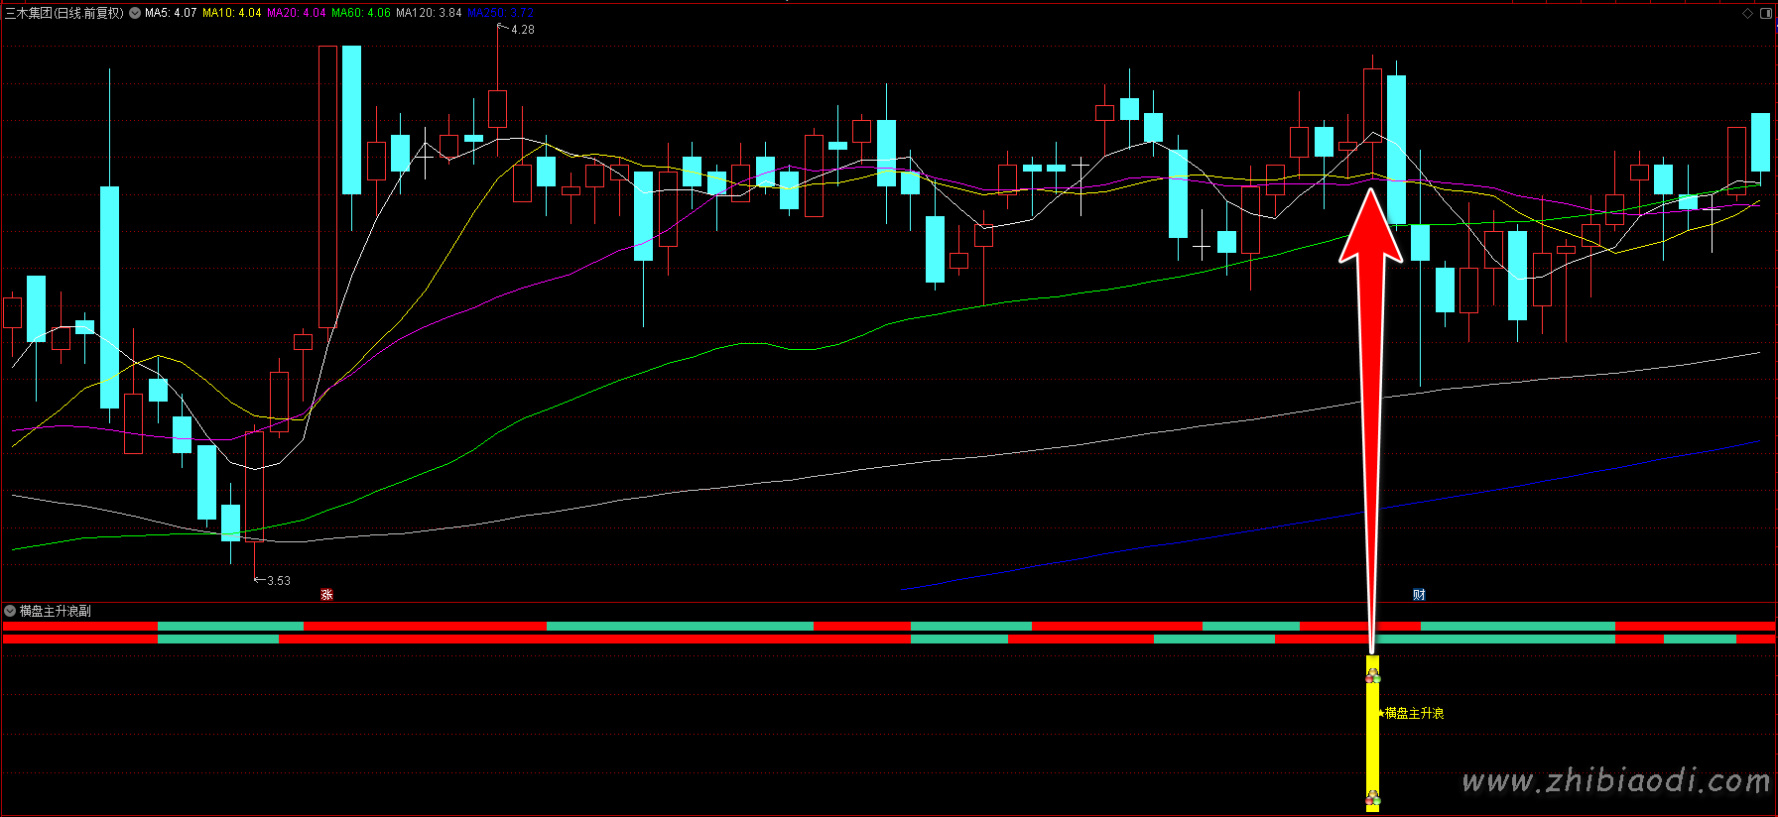This screenshot has width=1778, height=817.
Task: Select the blue MA250 label
Action: 501,13
